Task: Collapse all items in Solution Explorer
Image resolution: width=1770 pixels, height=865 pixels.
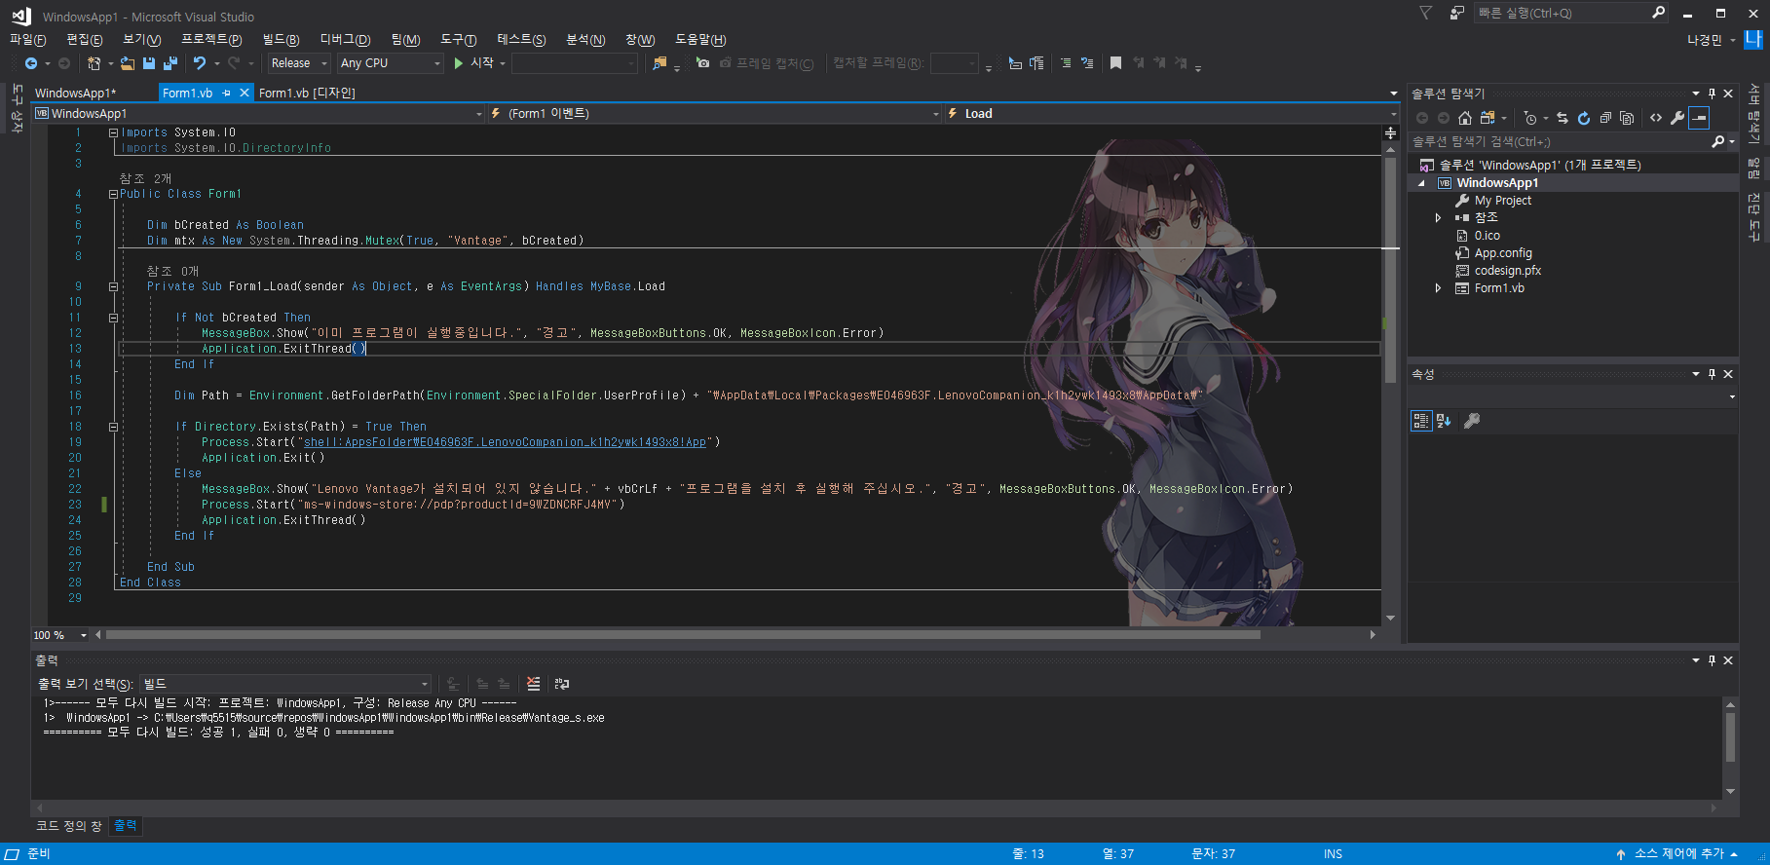Action: click(1605, 118)
